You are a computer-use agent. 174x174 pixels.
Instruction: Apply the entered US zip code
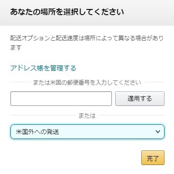140,98
